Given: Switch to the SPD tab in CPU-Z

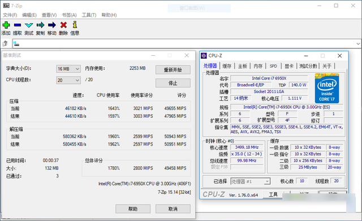Looking at the screenshot, I should click(x=273, y=66).
